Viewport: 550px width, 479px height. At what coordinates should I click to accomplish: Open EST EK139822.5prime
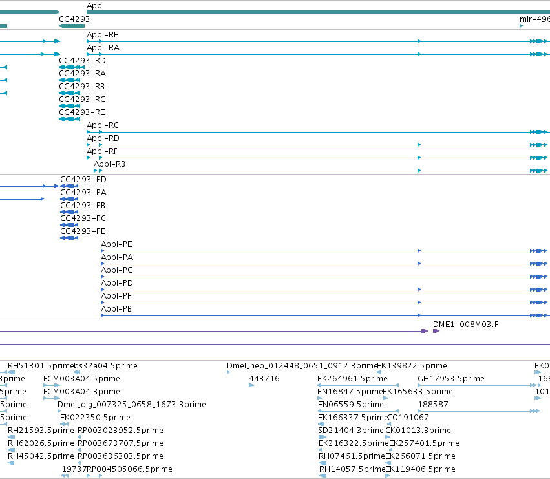point(412,366)
